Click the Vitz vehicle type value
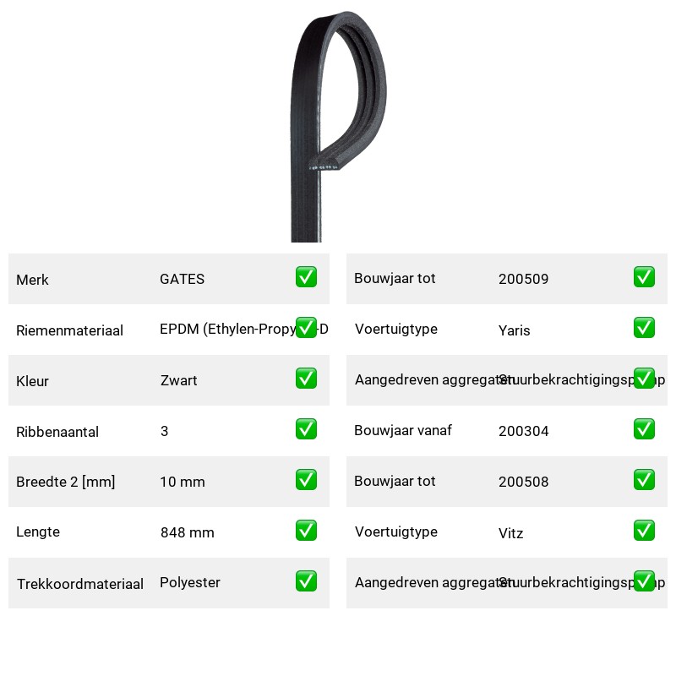This screenshot has width=676, height=676. 510,533
